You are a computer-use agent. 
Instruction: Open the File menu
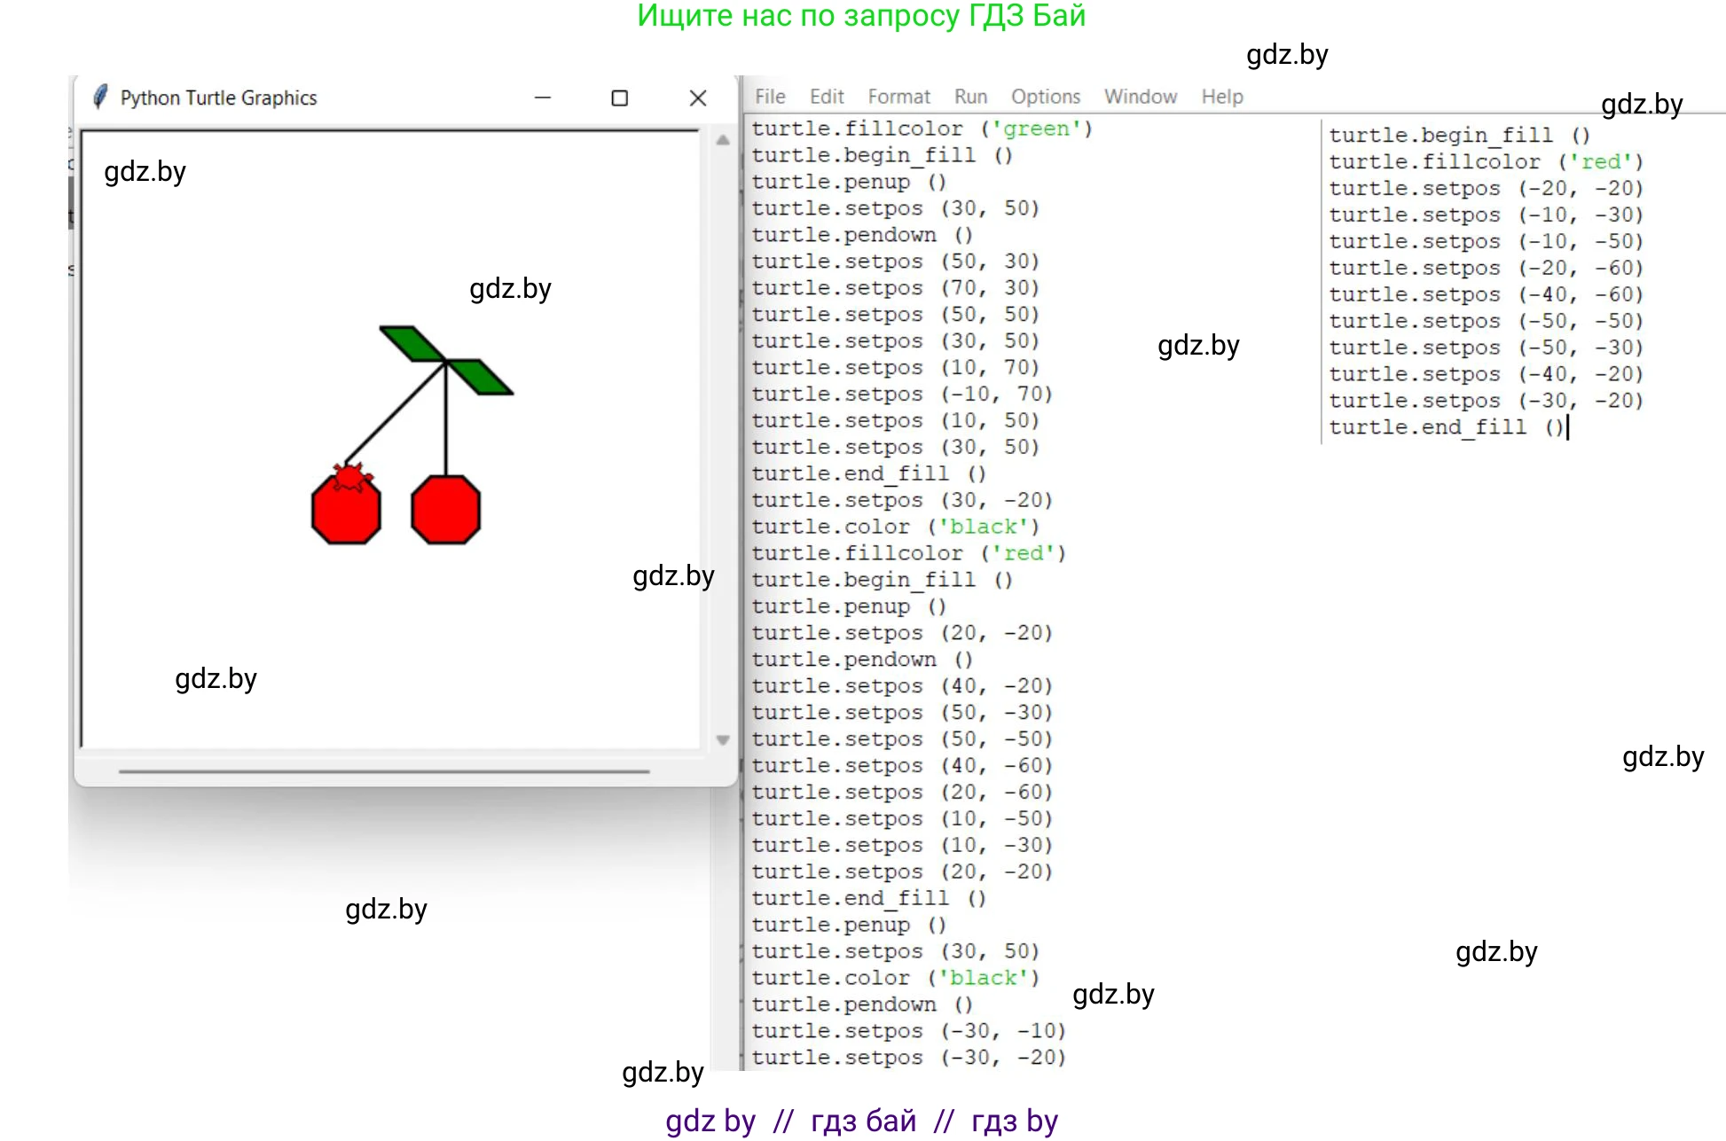[x=770, y=97]
